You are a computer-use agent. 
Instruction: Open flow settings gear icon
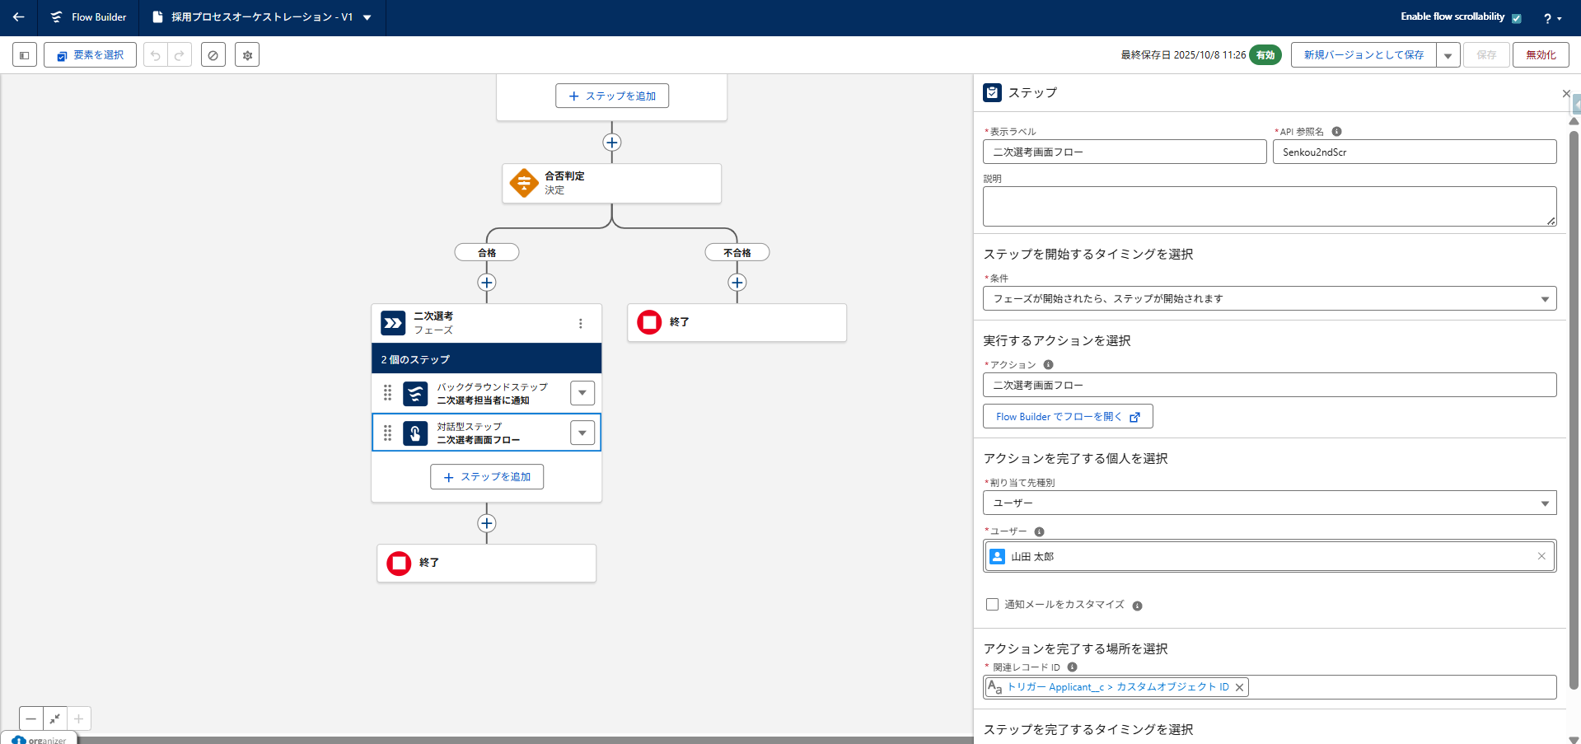click(x=247, y=55)
